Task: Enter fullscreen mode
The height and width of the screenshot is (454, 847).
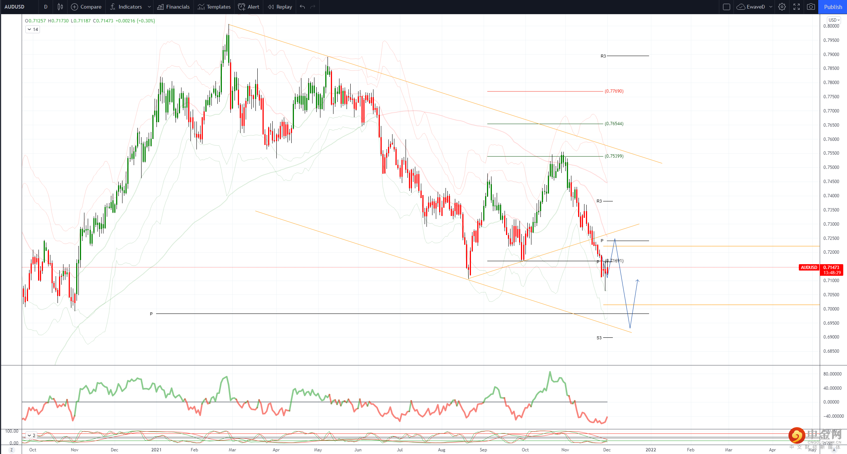Action: pos(797,7)
